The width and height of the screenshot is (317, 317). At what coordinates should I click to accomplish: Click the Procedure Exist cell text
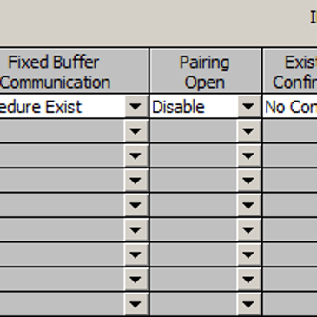click(x=41, y=107)
